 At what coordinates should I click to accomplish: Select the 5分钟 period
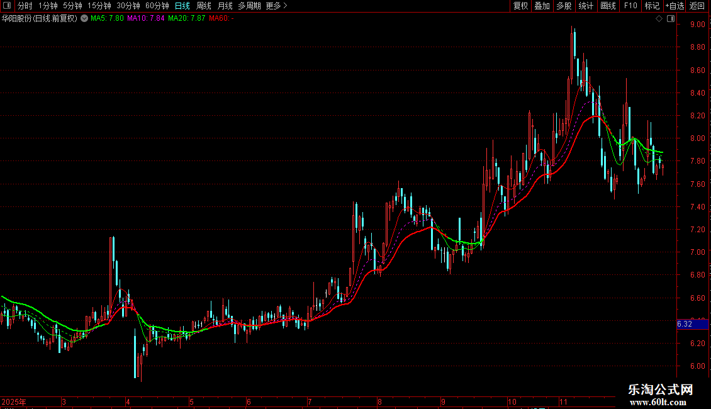tap(72, 6)
